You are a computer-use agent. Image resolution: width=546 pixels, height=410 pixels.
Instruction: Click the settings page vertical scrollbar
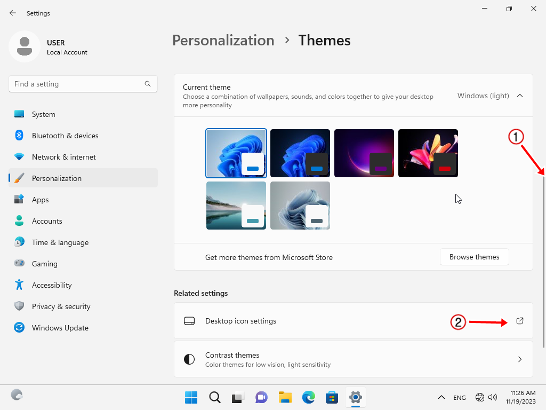pyautogui.click(x=543, y=262)
